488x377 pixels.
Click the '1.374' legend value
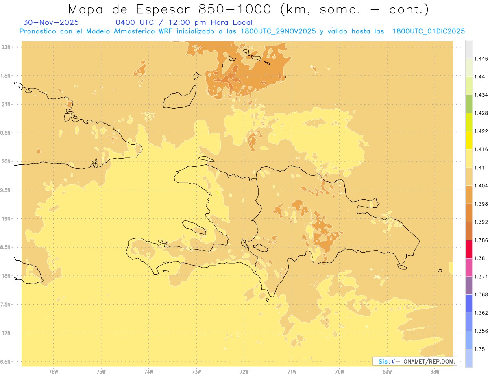tap(481, 277)
